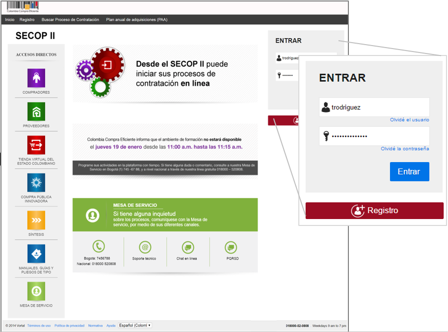This screenshot has width=448, height=332.
Task: Click the MESA DE SERVICIO banner heading
Action: tap(135, 205)
